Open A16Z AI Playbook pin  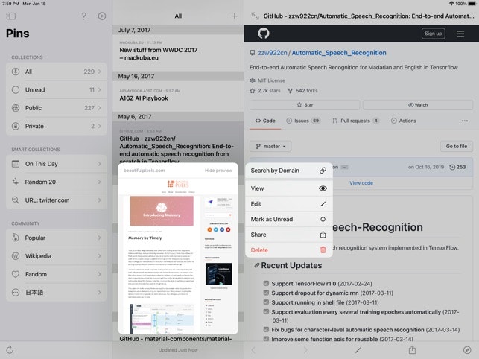point(178,96)
